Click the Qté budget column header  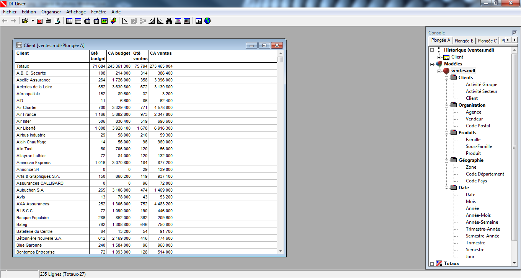[x=98, y=56]
